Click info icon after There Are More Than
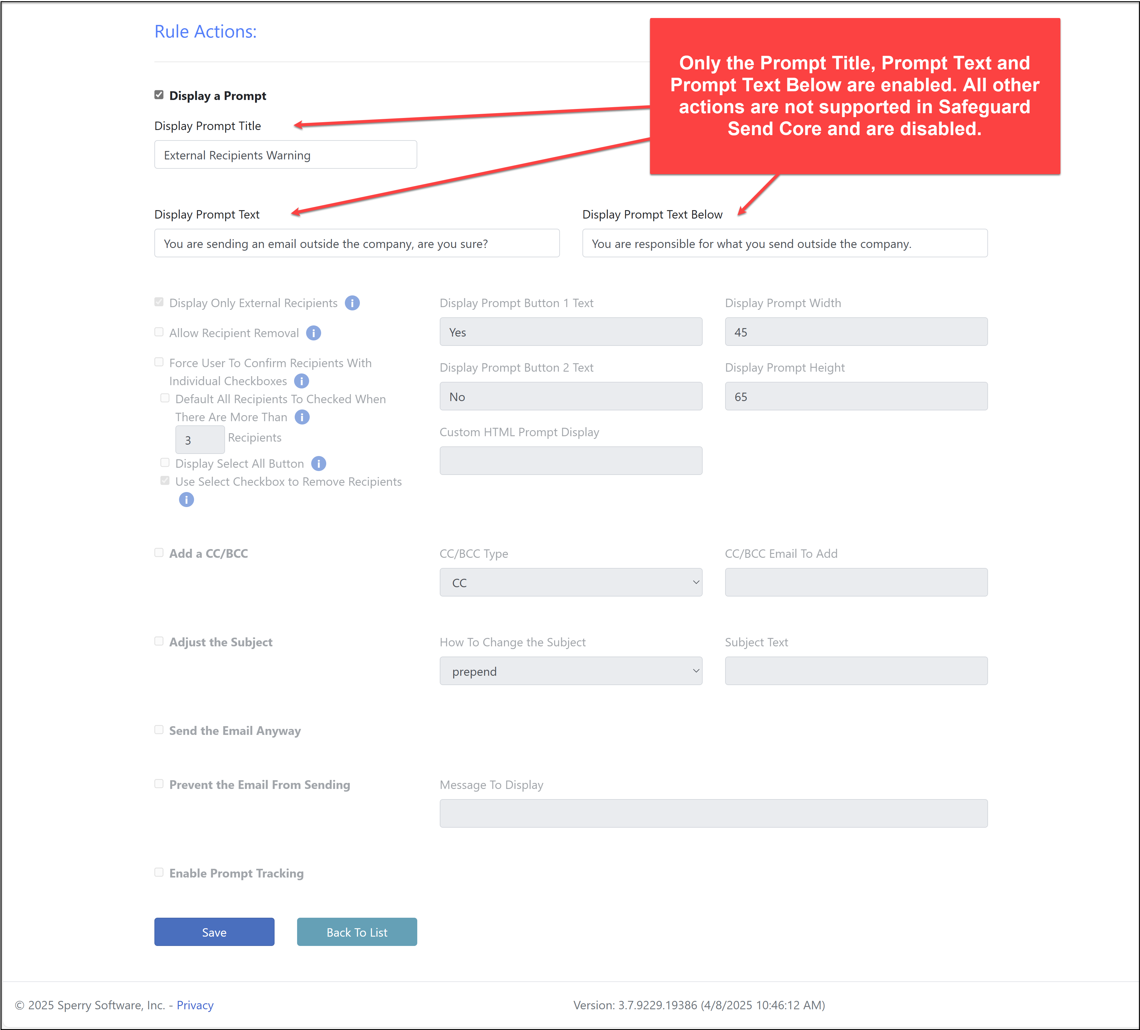Image resolution: width=1140 pixels, height=1030 pixels. click(302, 417)
